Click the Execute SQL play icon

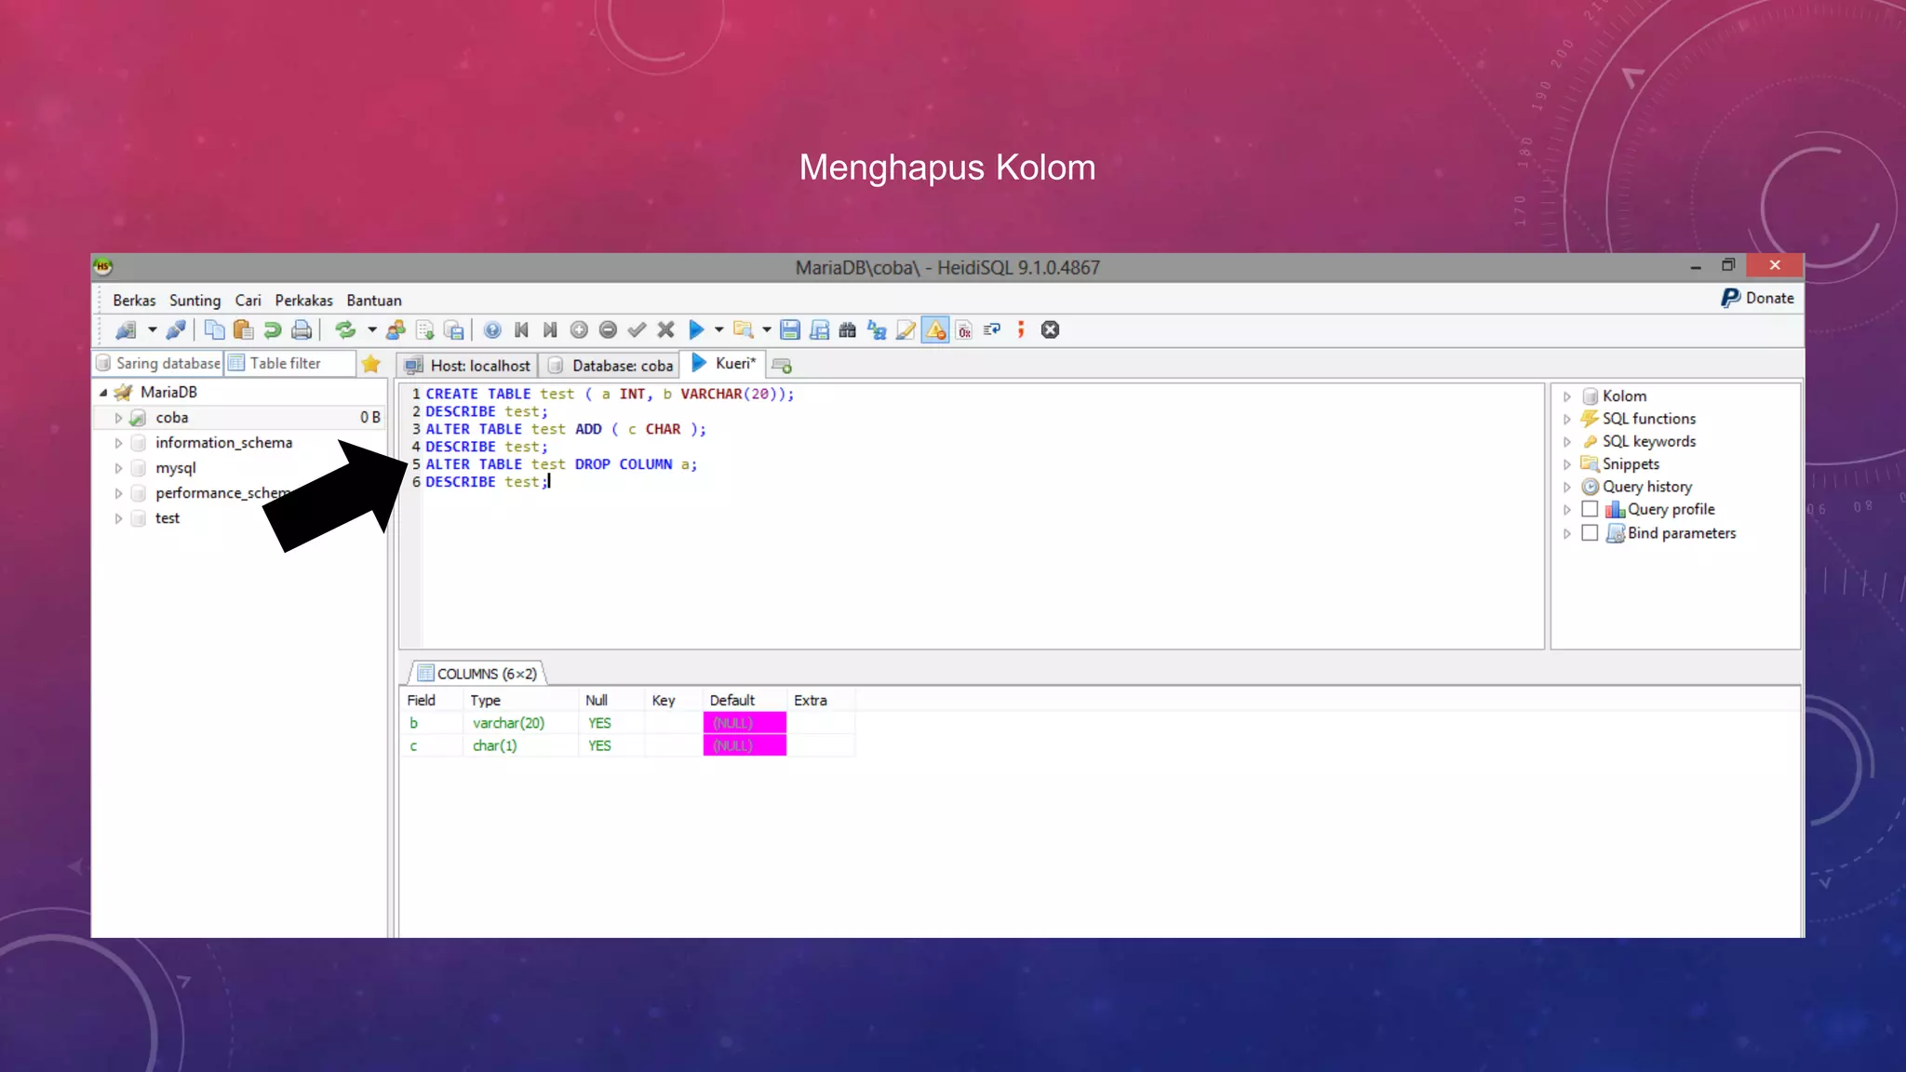point(695,329)
